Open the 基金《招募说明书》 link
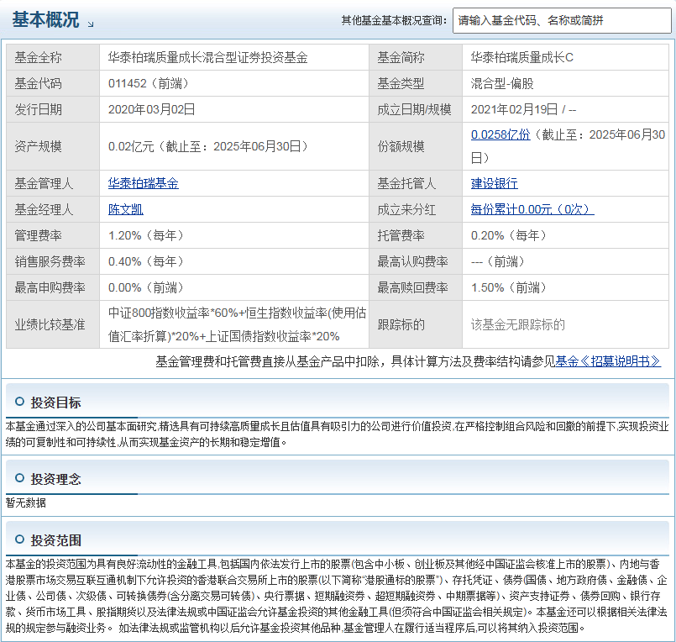The height and width of the screenshot is (642, 676). pyautogui.click(x=608, y=361)
